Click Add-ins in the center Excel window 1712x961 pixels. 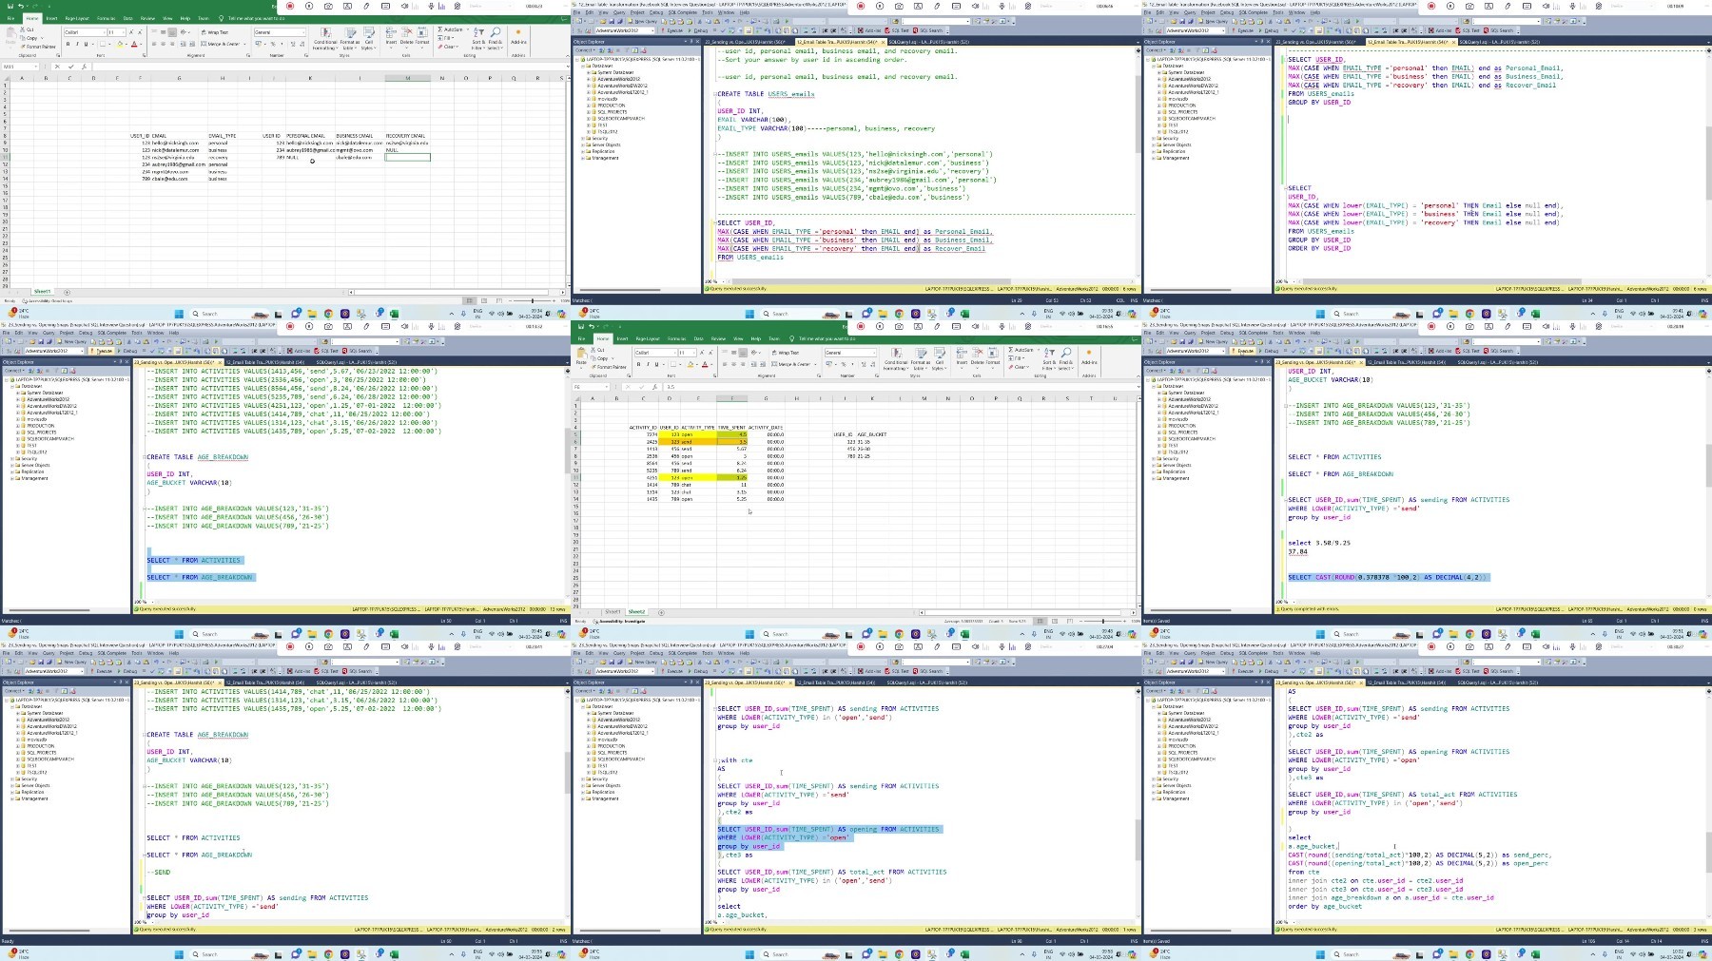[x=1089, y=357]
